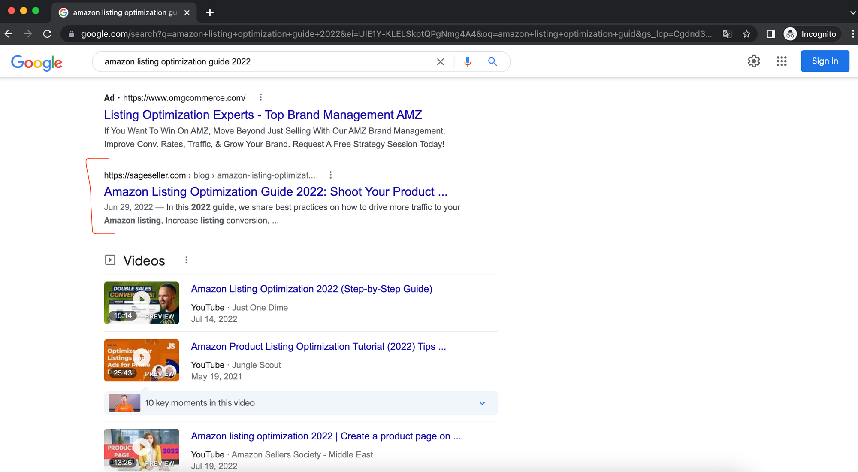This screenshot has width=858, height=472.
Task: Open Chrome's three-dot menu
Action: coord(852,34)
